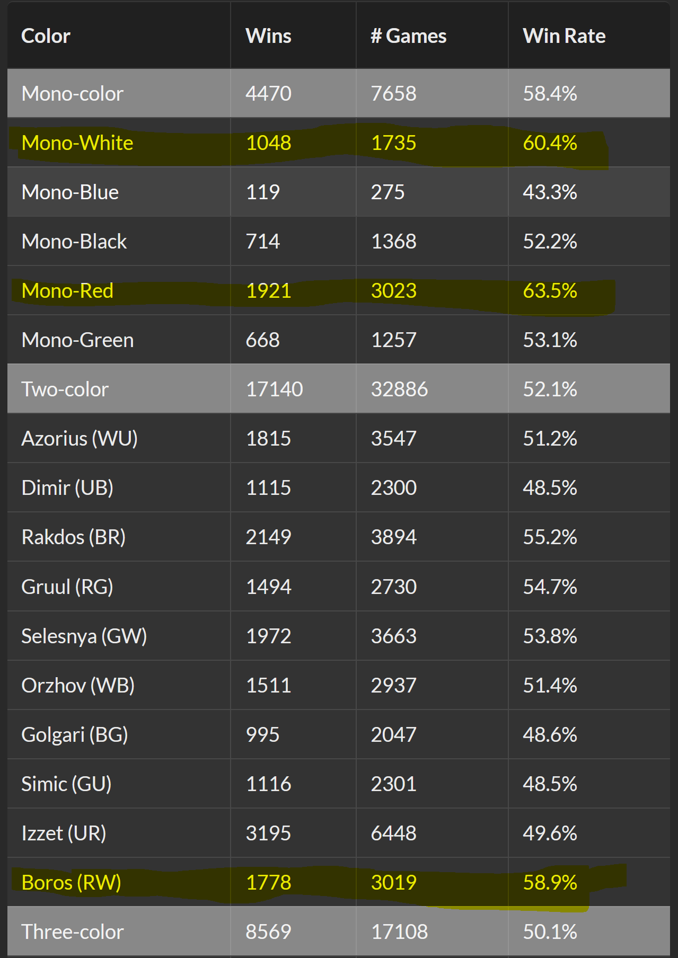Click the Color column header

(x=46, y=36)
